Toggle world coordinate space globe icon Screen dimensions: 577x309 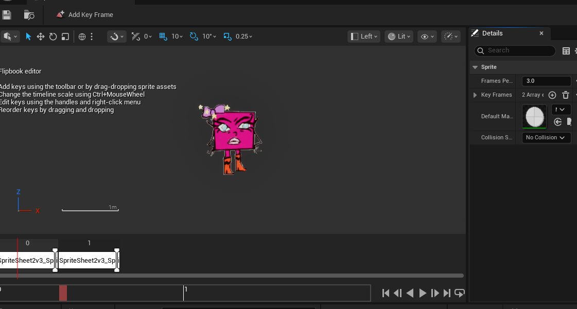(82, 37)
